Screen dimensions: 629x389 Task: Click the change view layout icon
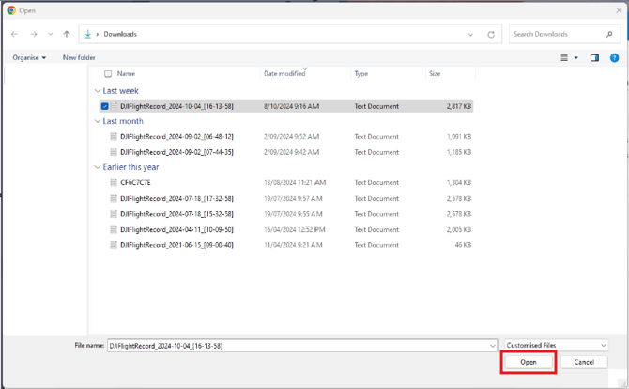click(x=565, y=58)
